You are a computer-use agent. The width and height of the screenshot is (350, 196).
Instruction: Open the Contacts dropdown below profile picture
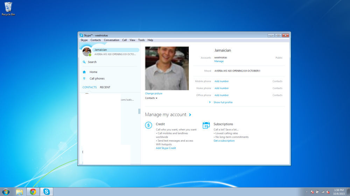point(151,98)
